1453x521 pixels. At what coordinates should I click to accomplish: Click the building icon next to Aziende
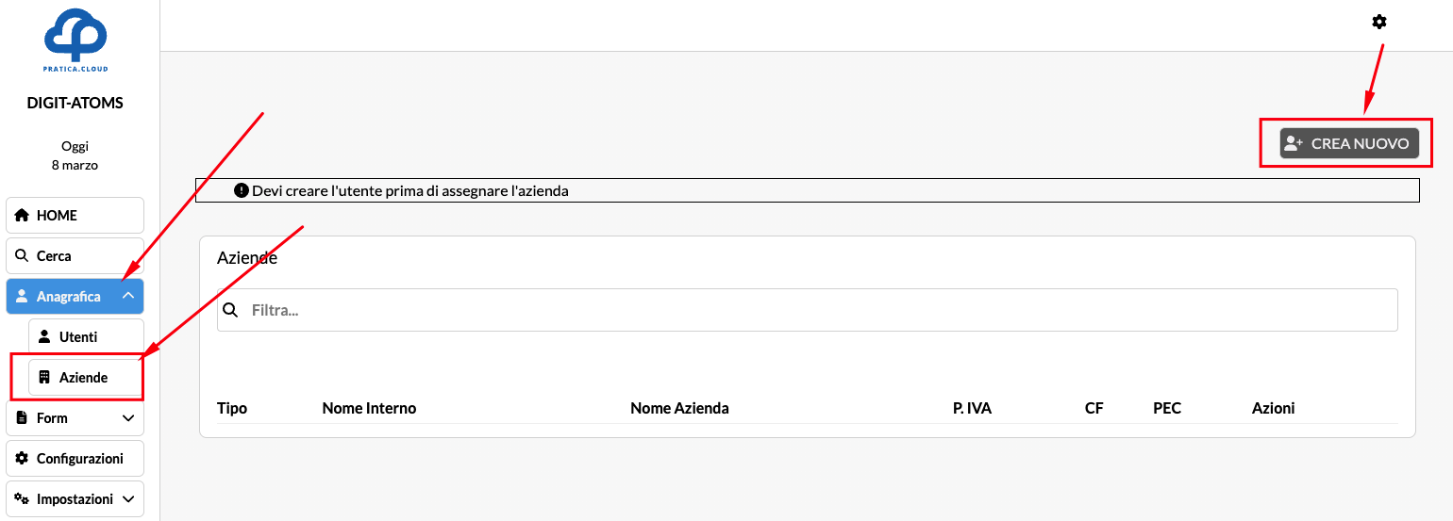pyautogui.click(x=44, y=377)
